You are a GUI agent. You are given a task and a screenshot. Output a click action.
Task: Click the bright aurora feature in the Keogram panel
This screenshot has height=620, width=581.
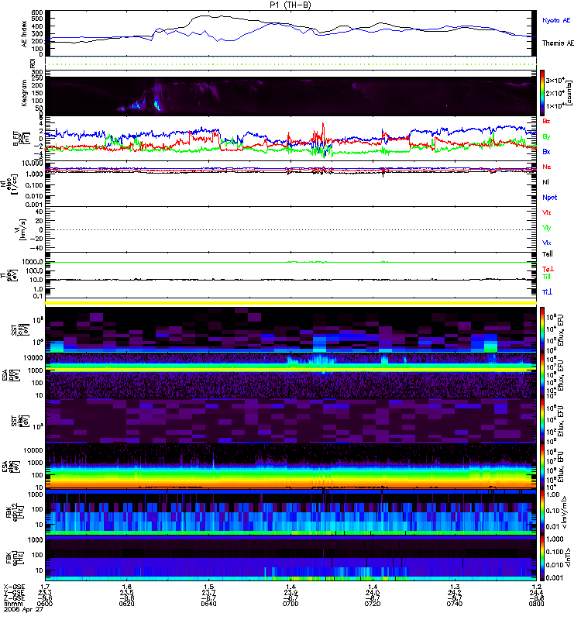[x=156, y=105]
